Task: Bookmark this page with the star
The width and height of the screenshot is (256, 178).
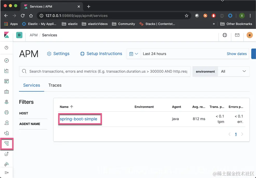Action: 186,16
